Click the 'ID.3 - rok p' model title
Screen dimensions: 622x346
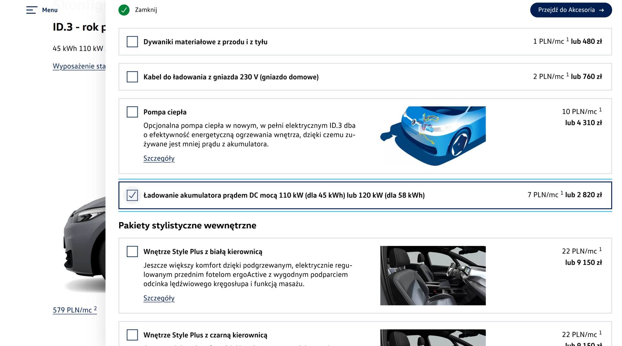[79, 27]
